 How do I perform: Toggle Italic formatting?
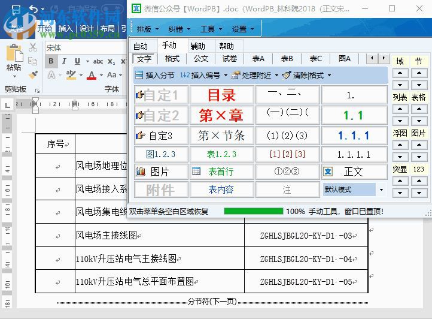pyautogui.click(x=64, y=61)
